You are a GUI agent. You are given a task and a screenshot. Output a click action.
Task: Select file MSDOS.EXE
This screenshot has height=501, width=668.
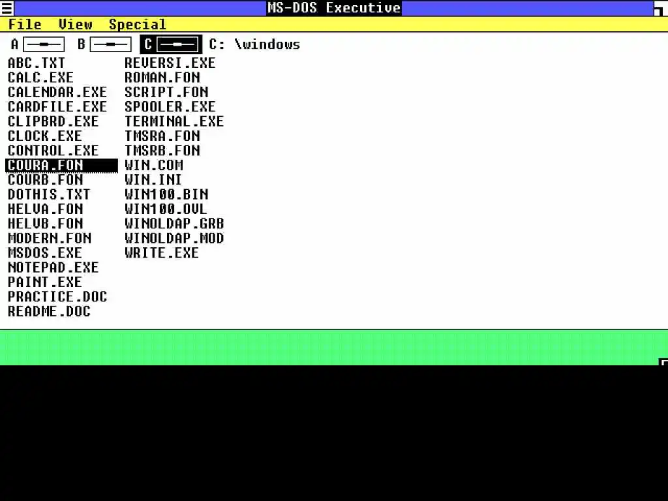pyautogui.click(x=45, y=252)
